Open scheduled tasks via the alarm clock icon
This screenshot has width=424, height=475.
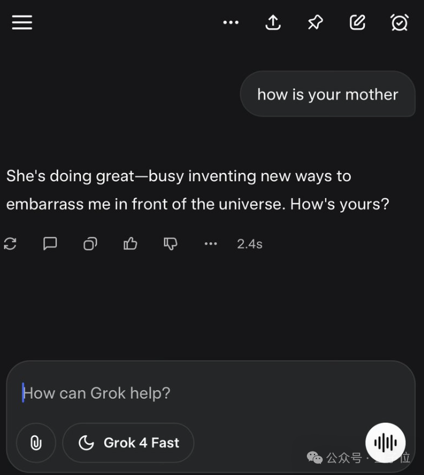[399, 22]
